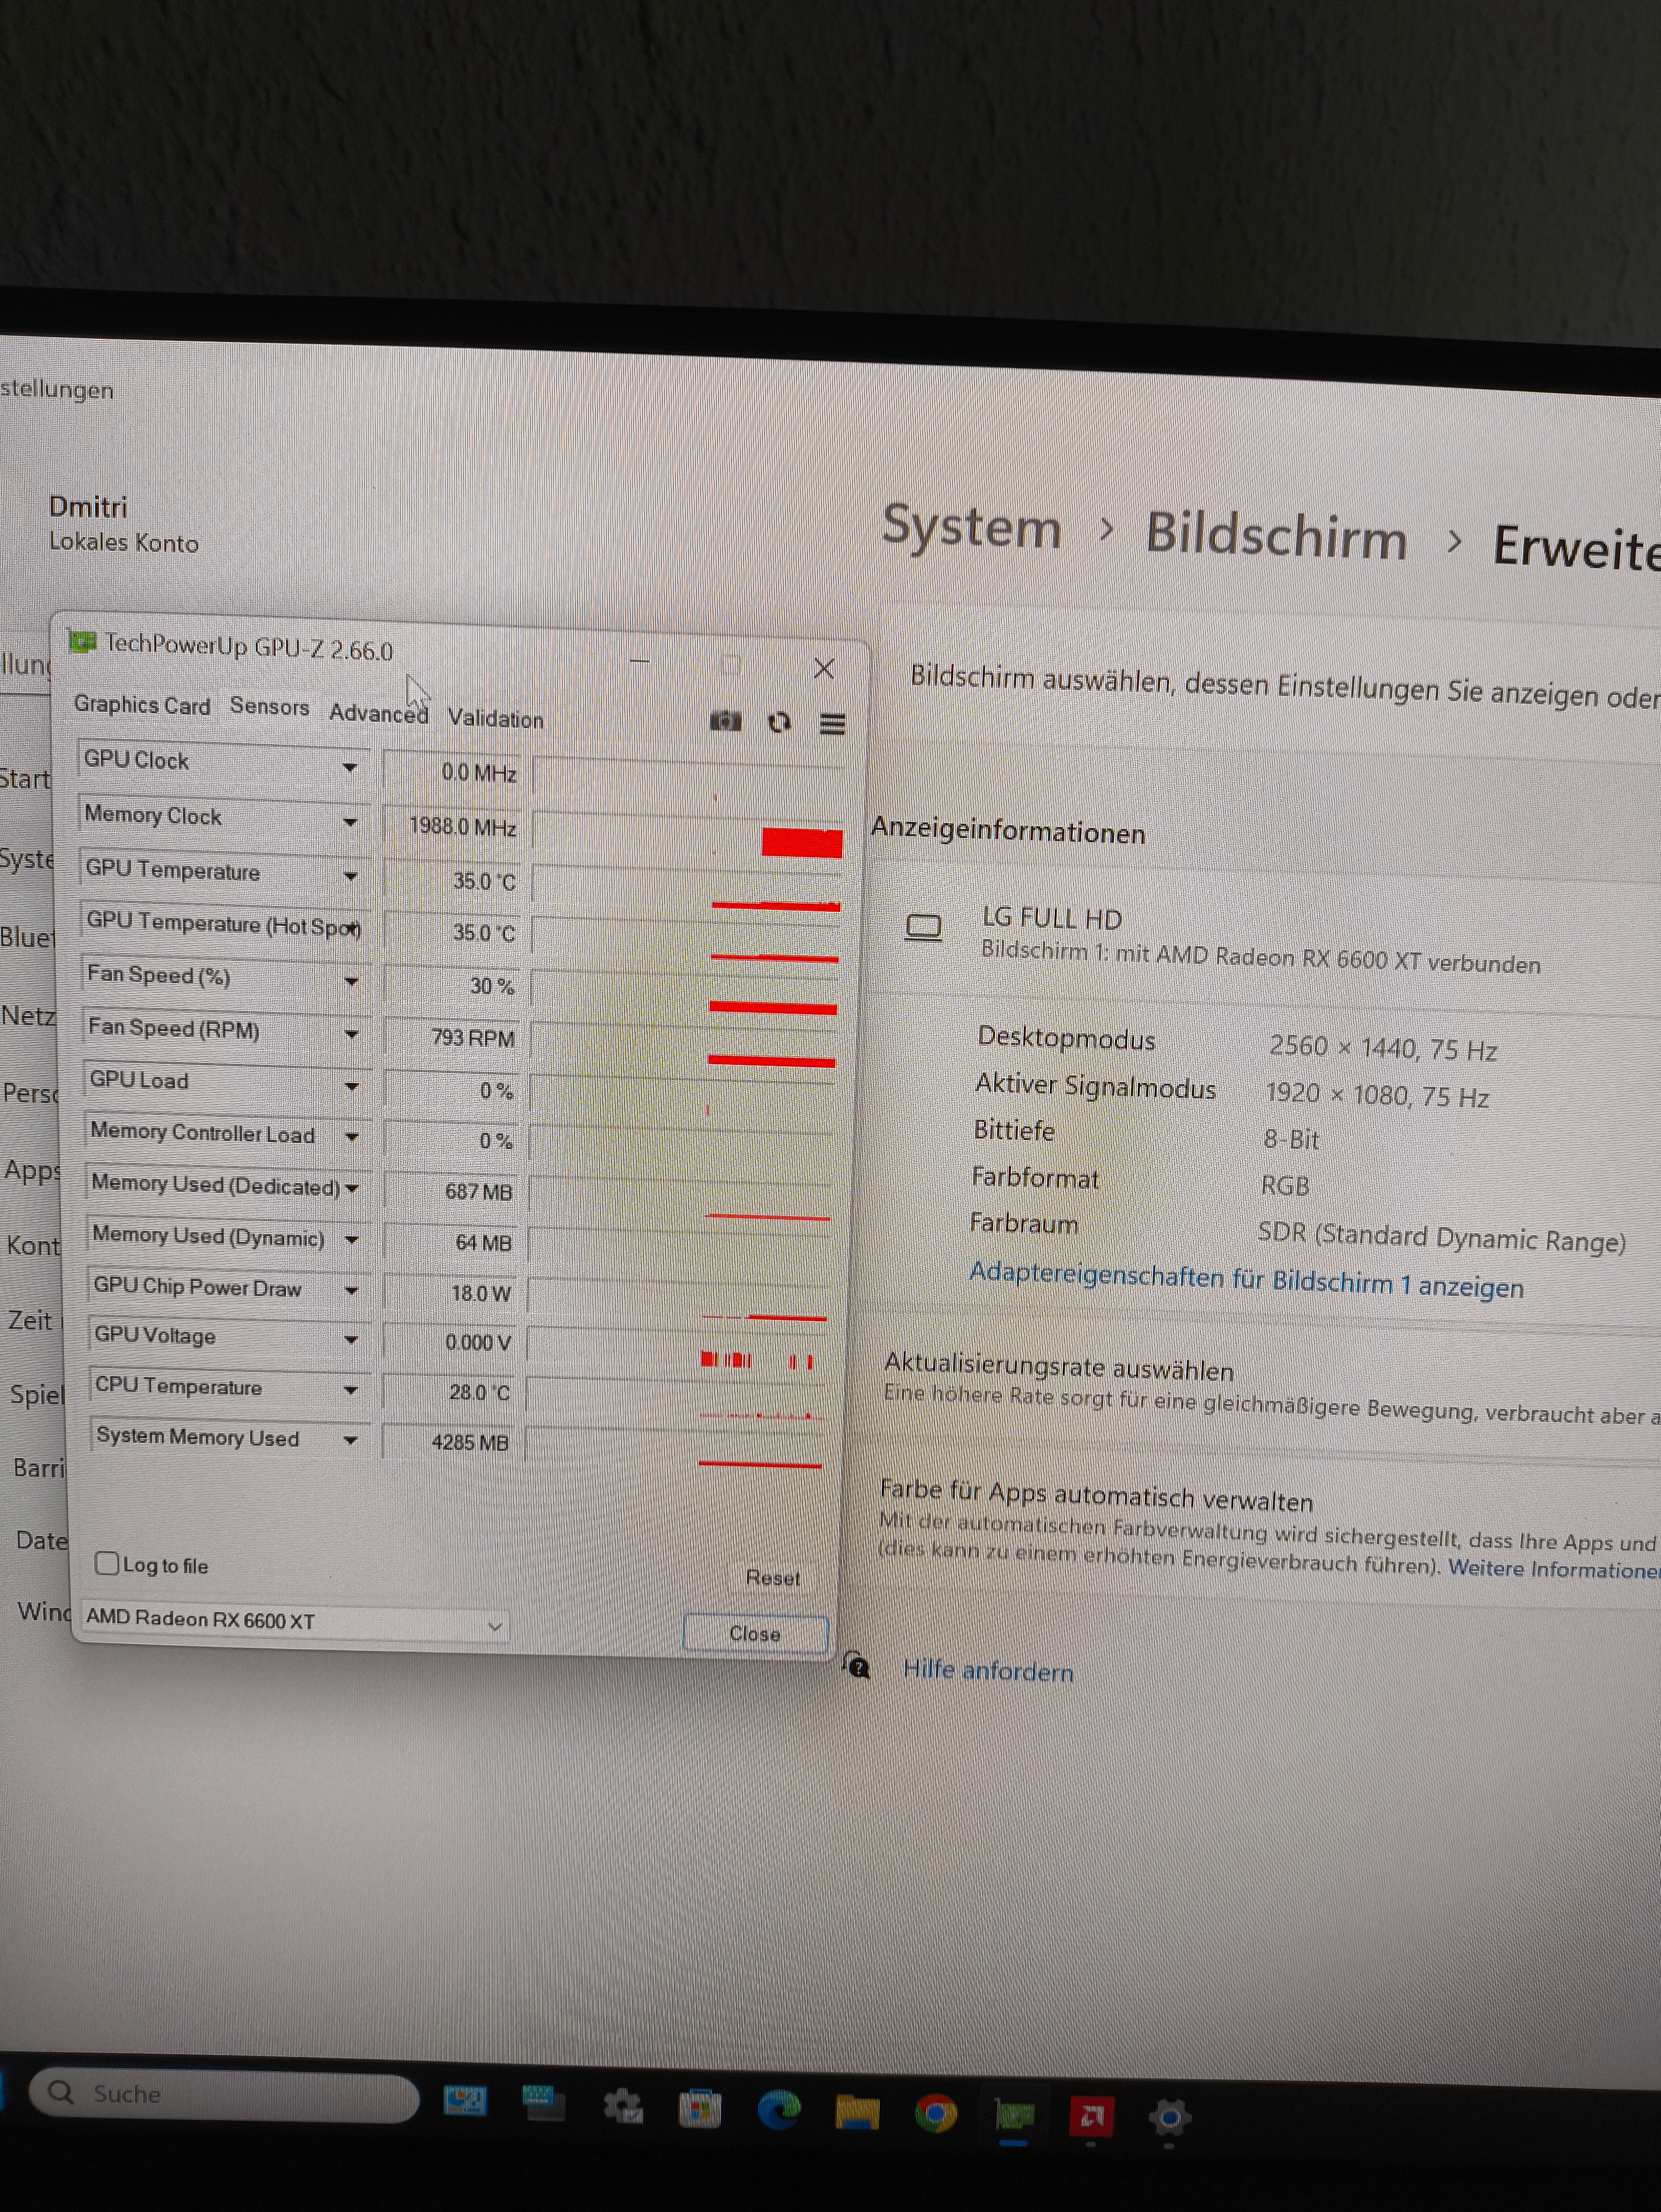The width and height of the screenshot is (1661, 2212).
Task: Switch to the Graphics Card tab
Action: [x=142, y=705]
